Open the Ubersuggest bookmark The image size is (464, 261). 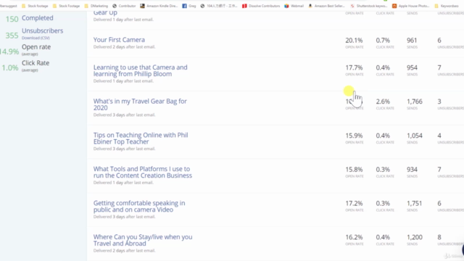pyautogui.click(x=9, y=6)
